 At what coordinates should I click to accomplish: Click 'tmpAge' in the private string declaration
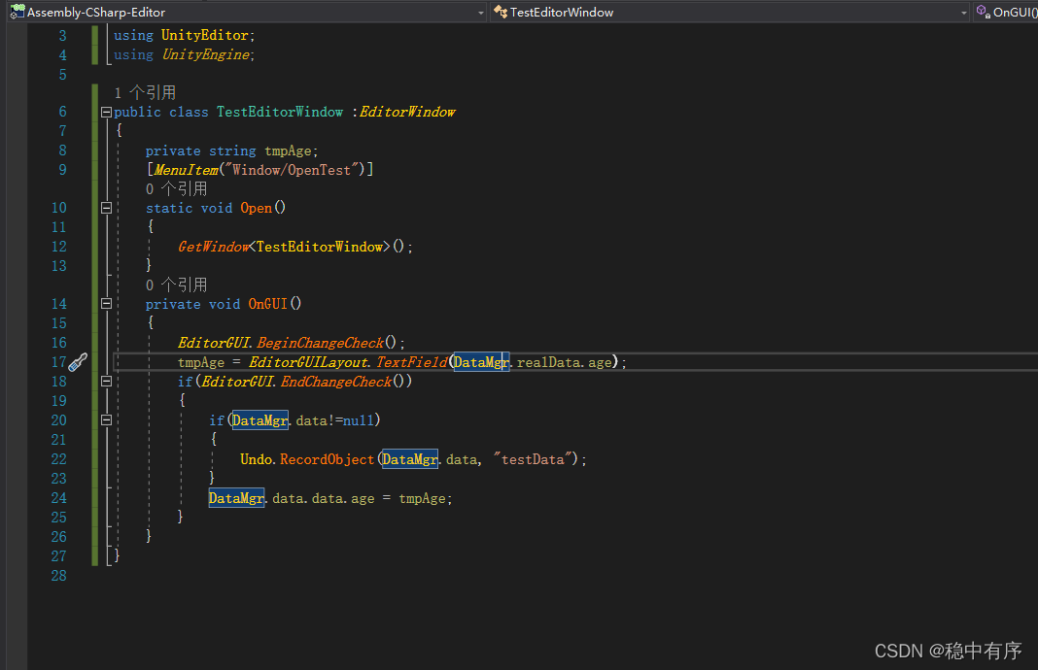[288, 151]
